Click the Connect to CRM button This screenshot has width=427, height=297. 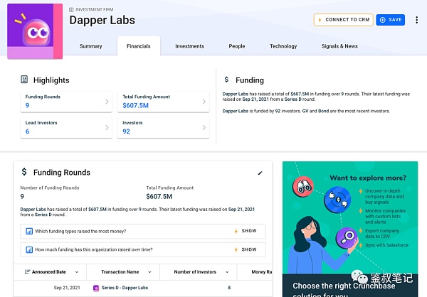point(344,20)
